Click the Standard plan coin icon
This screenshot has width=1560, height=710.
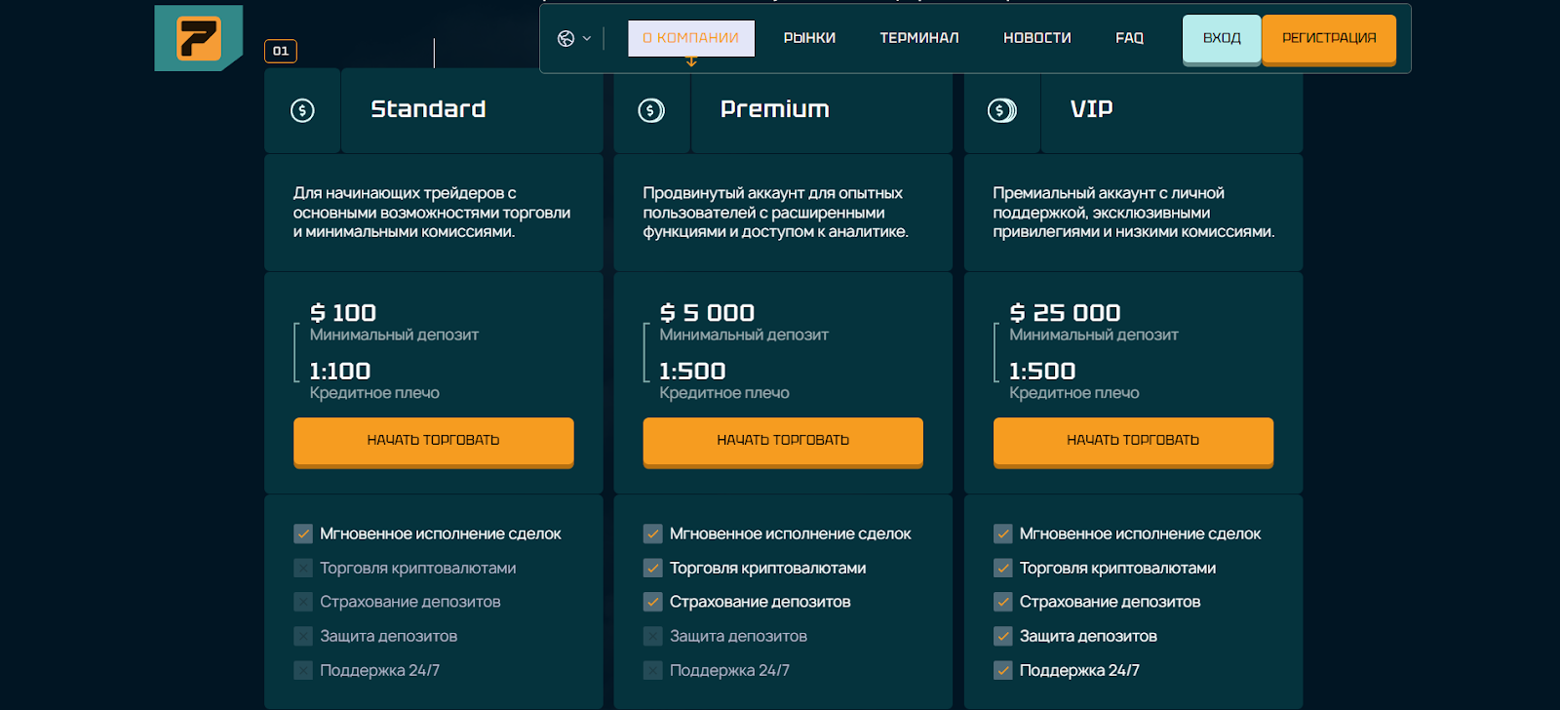pos(302,110)
